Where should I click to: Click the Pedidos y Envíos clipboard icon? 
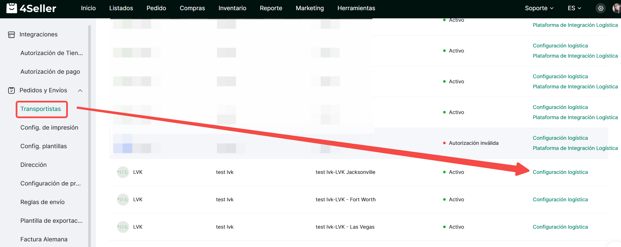click(x=11, y=90)
